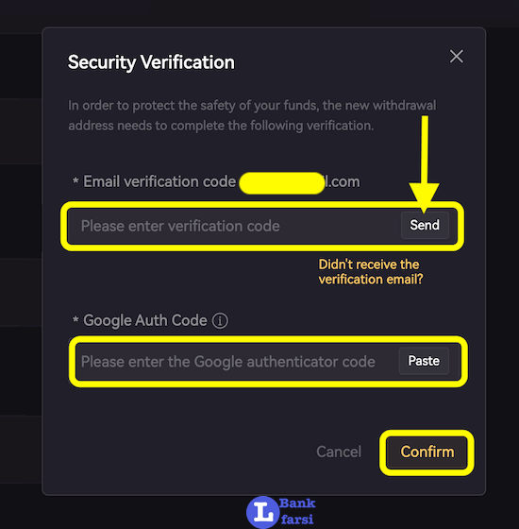Paste the Google authenticator code
This screenshot has width=519, height=529.
point(424,361)
